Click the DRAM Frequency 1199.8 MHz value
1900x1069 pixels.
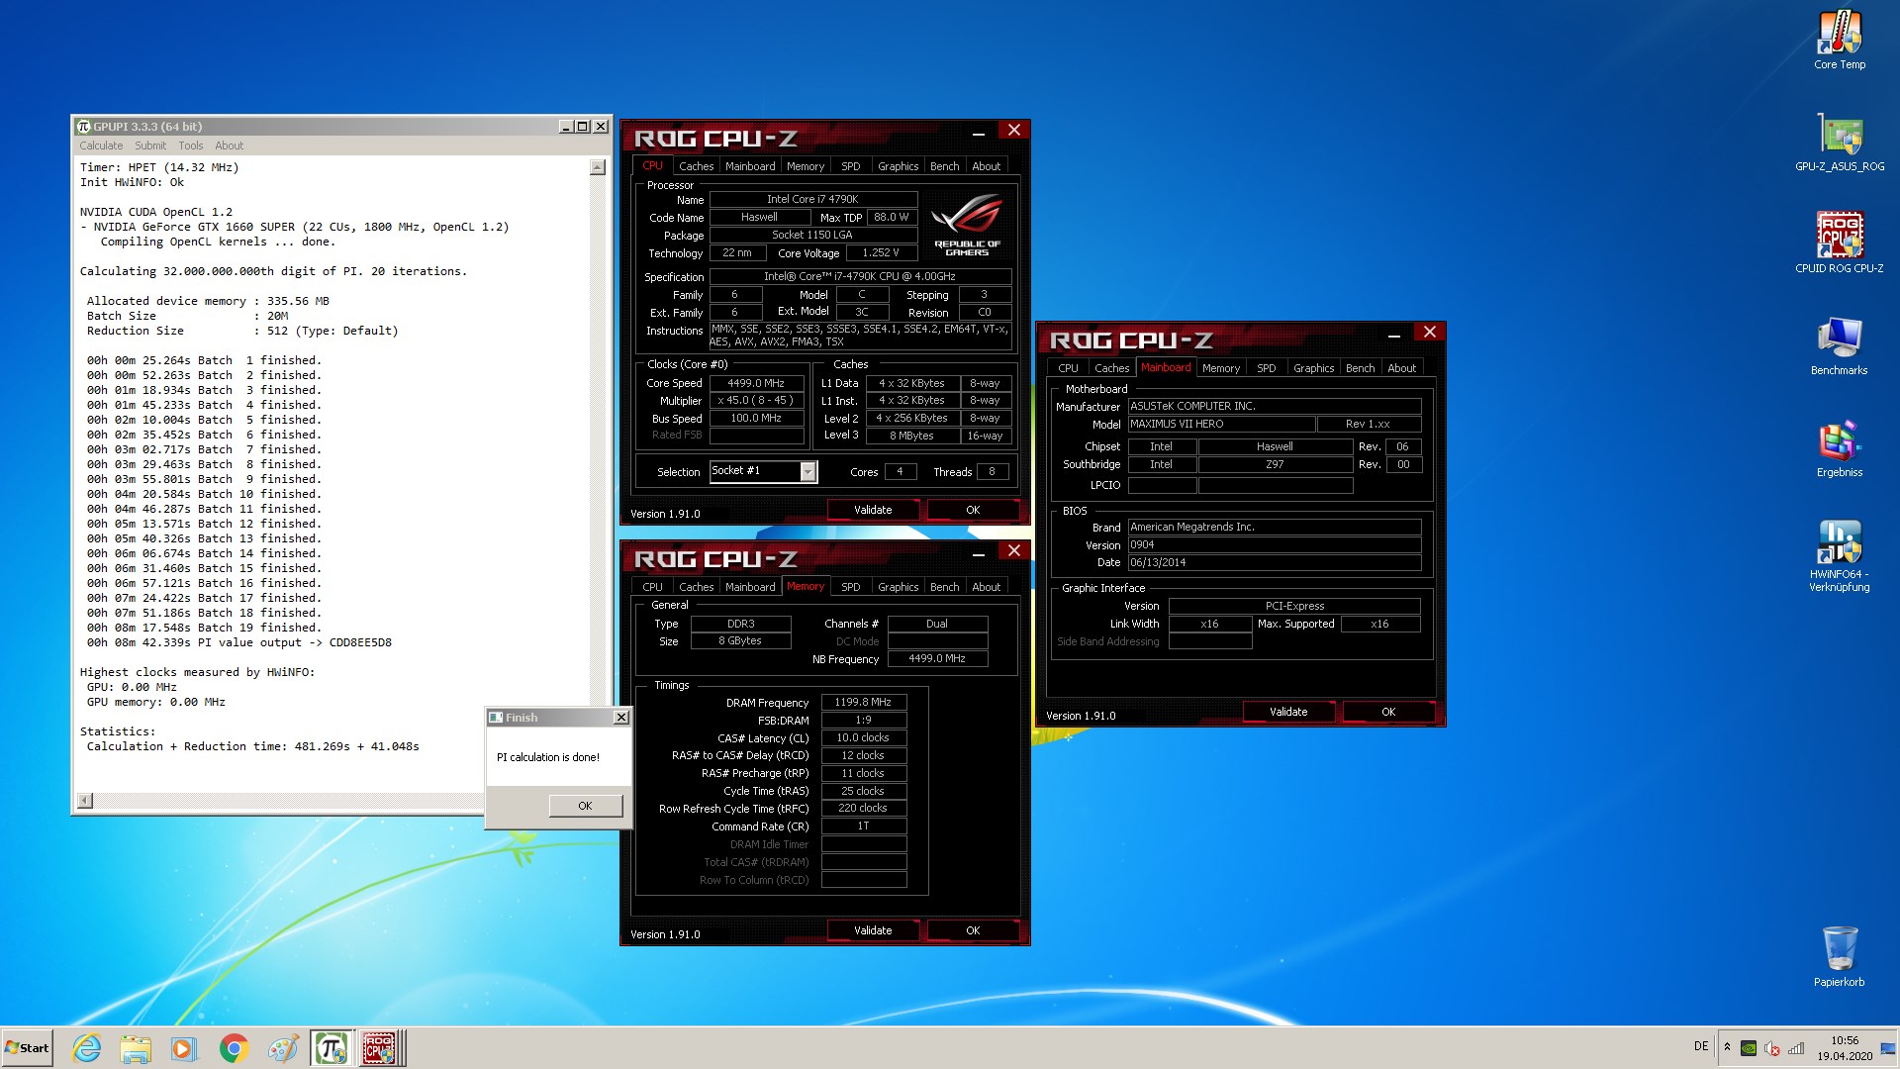863,702
